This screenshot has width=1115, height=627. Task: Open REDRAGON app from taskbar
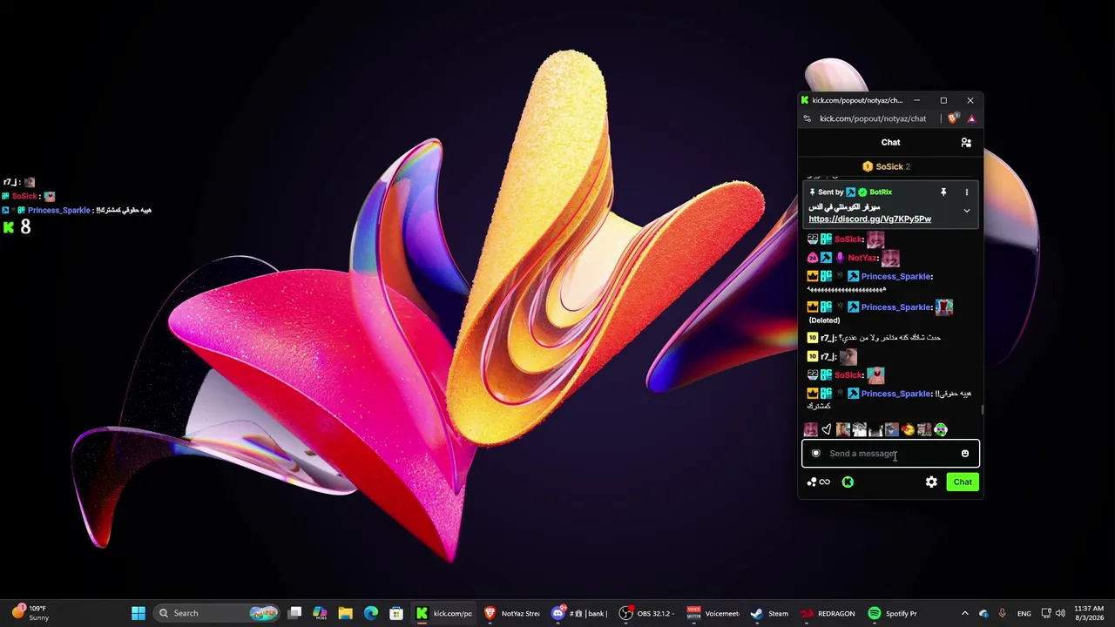(828, 613)
